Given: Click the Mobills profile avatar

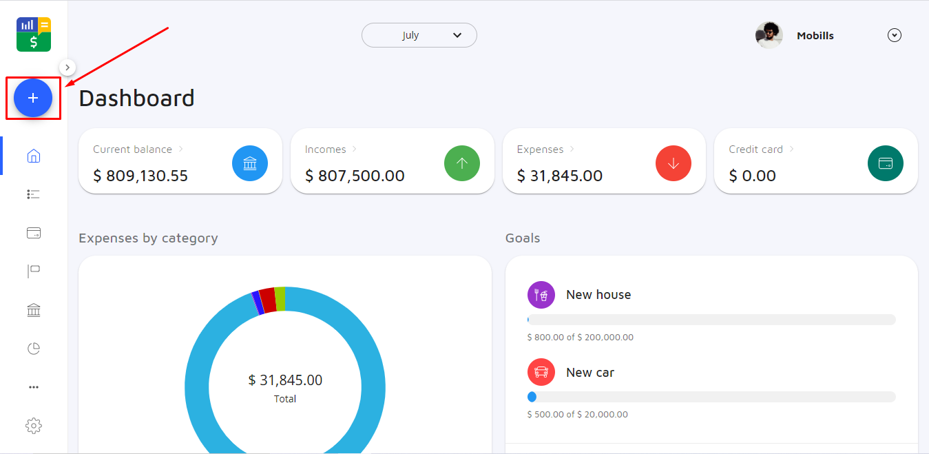Looking at the screenshot, I should coord(769,35).
